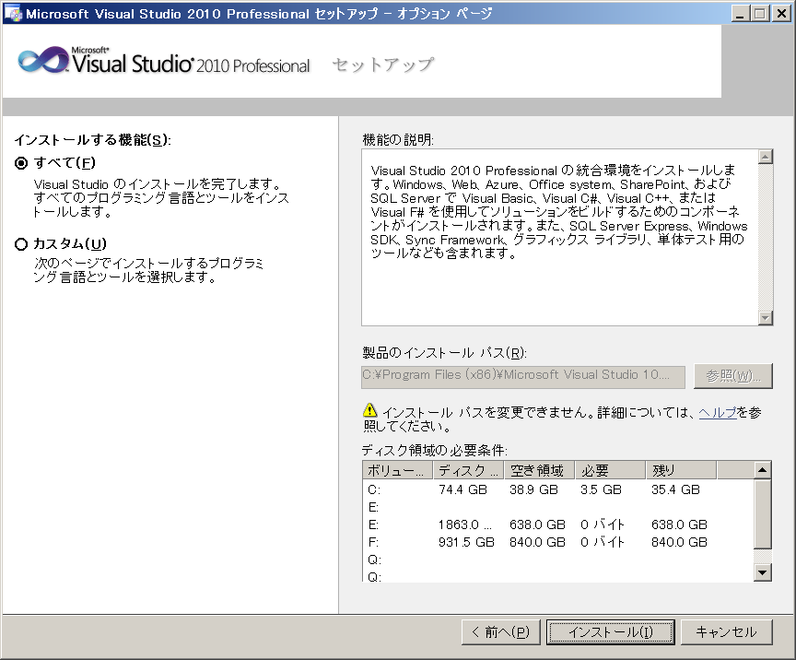Click the yellow warning icon beside the install path message
The width and height of the screenshot is (796, 660).
coord(369,411)
